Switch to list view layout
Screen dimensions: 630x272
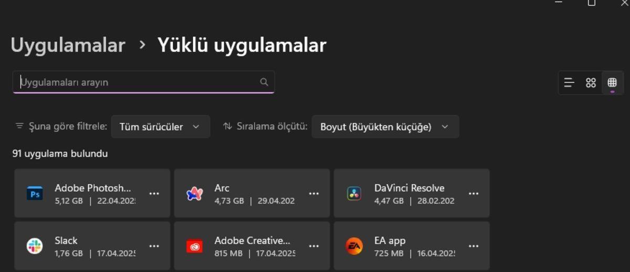pos(569,82)
